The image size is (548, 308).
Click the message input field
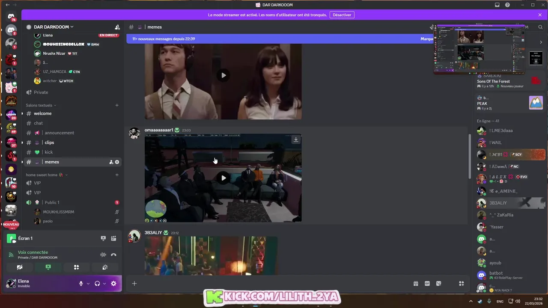coord(274,284)
